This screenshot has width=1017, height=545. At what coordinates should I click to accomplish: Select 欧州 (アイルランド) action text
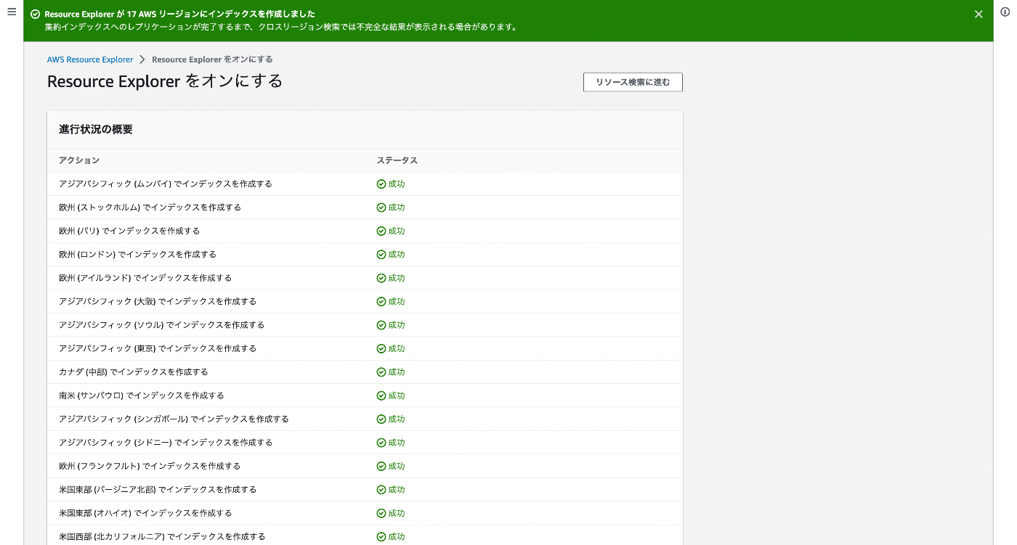(146, 278)
